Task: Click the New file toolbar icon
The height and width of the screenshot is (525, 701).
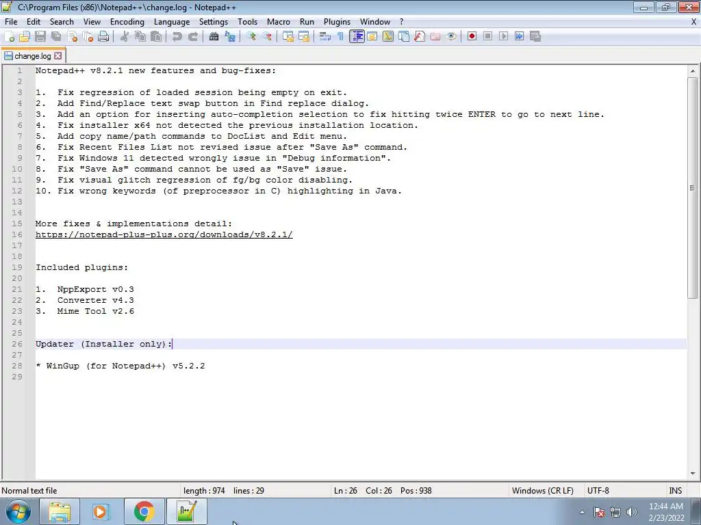Action: click(x=10, y=37)
